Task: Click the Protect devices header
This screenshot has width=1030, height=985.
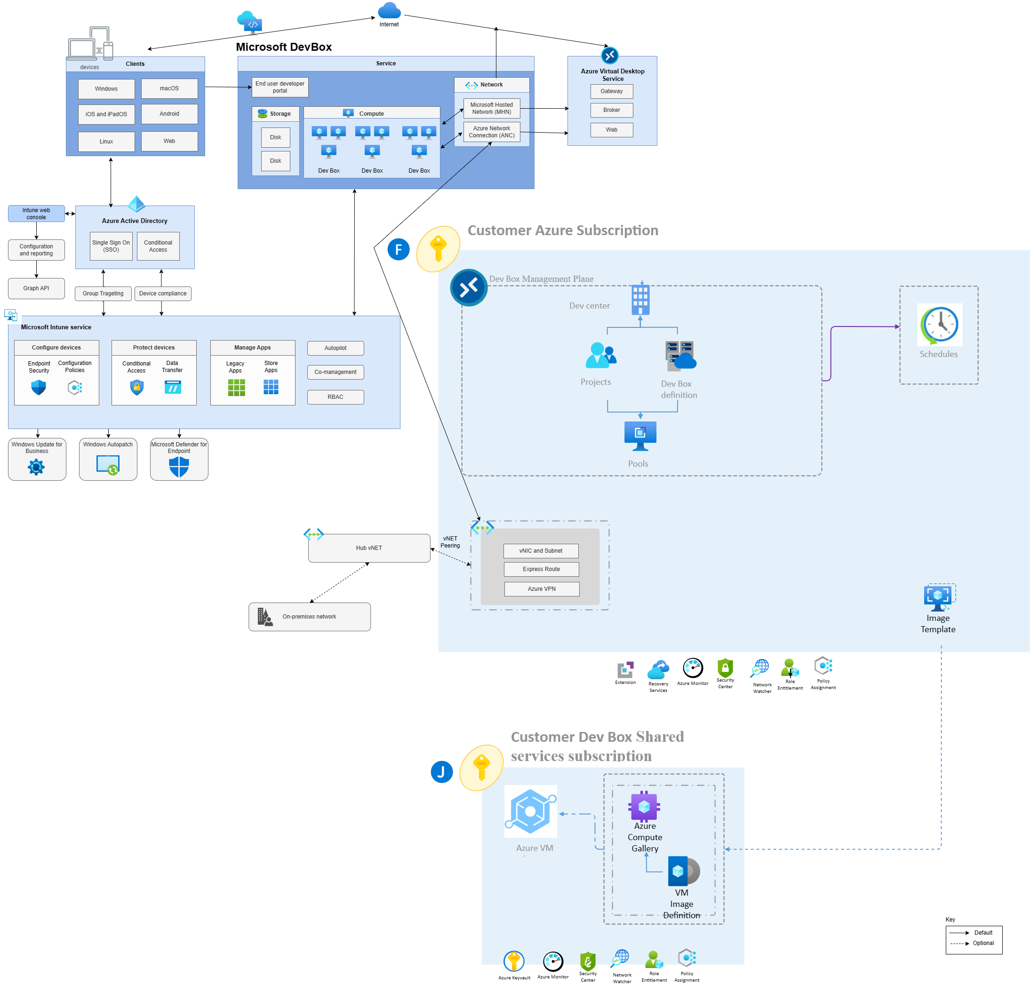Action: coord(154,348)
